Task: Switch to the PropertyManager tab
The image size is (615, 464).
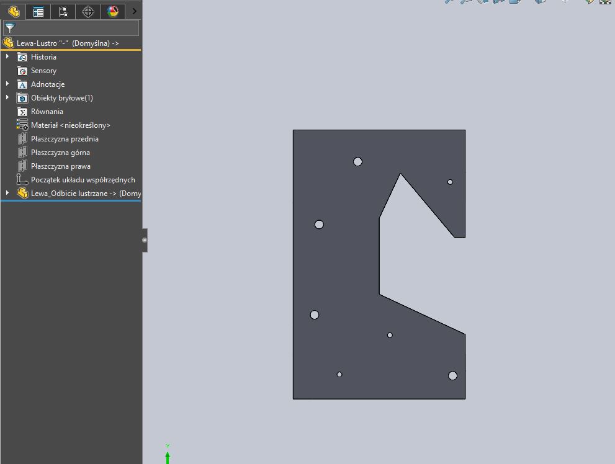Action: point(38,11)
